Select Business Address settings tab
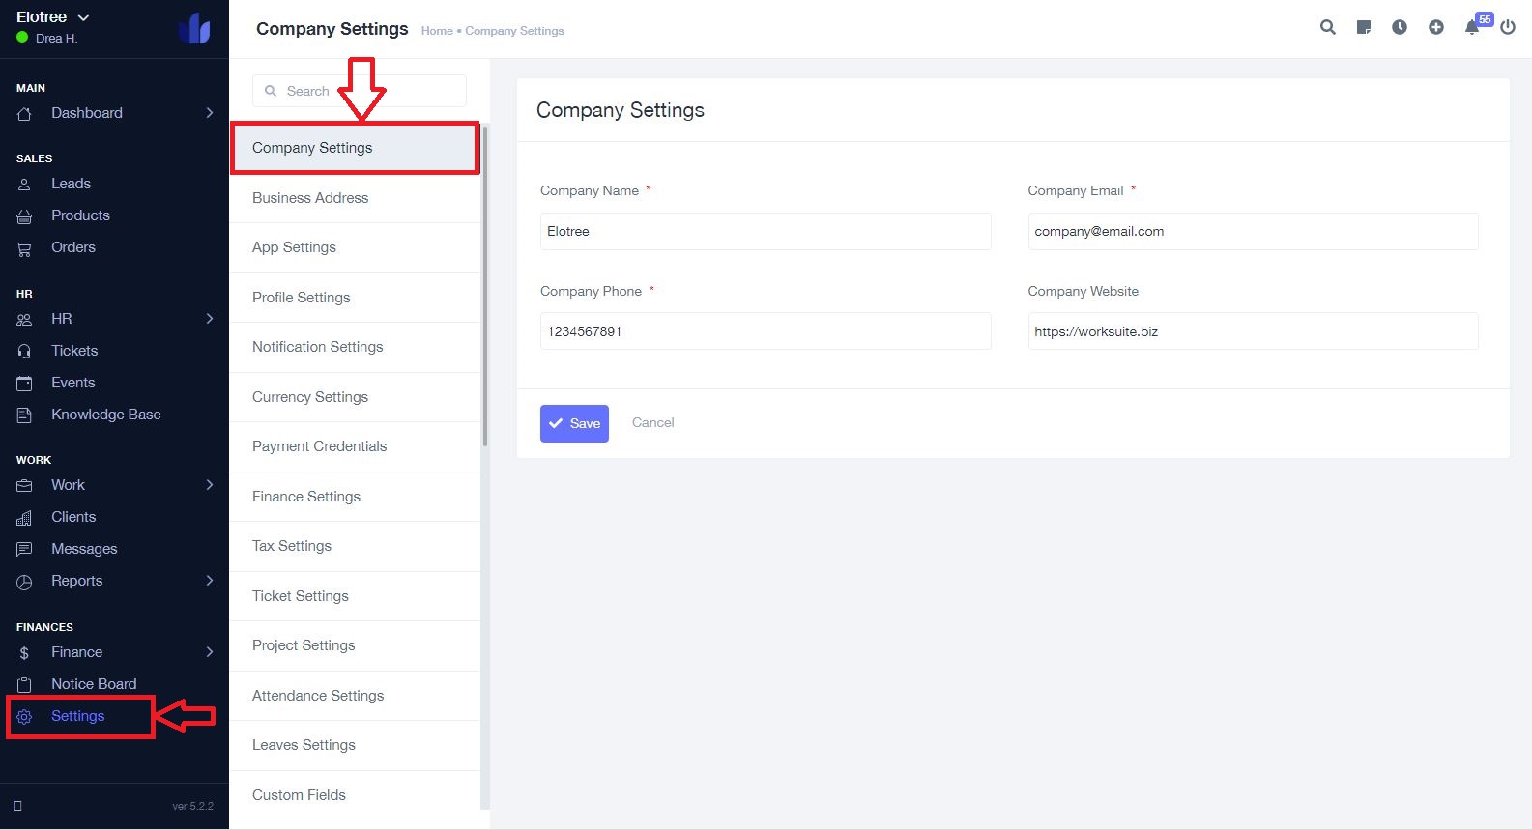This screenshot has width=1532, height=830. 310,198
